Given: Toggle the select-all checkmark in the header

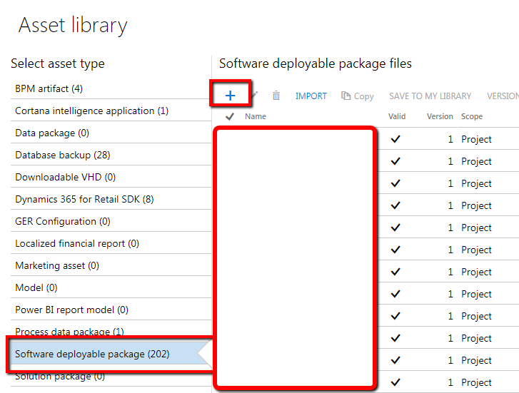Looking at the screenshot, I should tap(230, 116).
